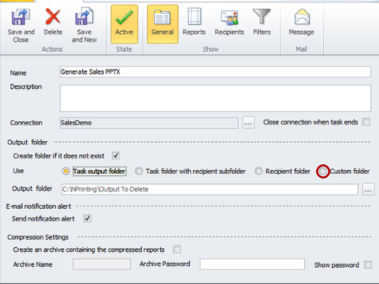
Task: Select Task folder with recipient subfolder
Action: [139, 171]
